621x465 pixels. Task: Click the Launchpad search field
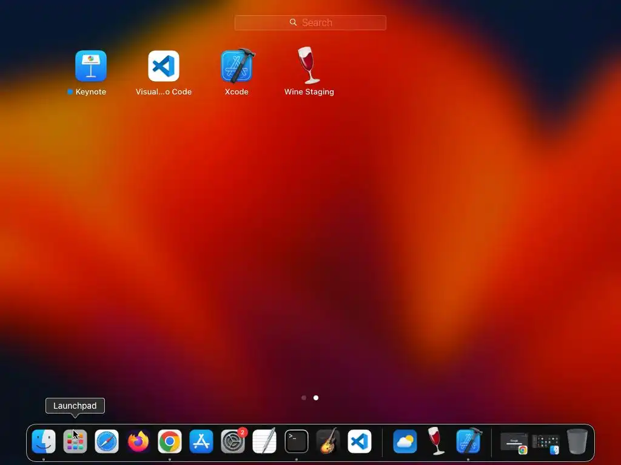310,22
